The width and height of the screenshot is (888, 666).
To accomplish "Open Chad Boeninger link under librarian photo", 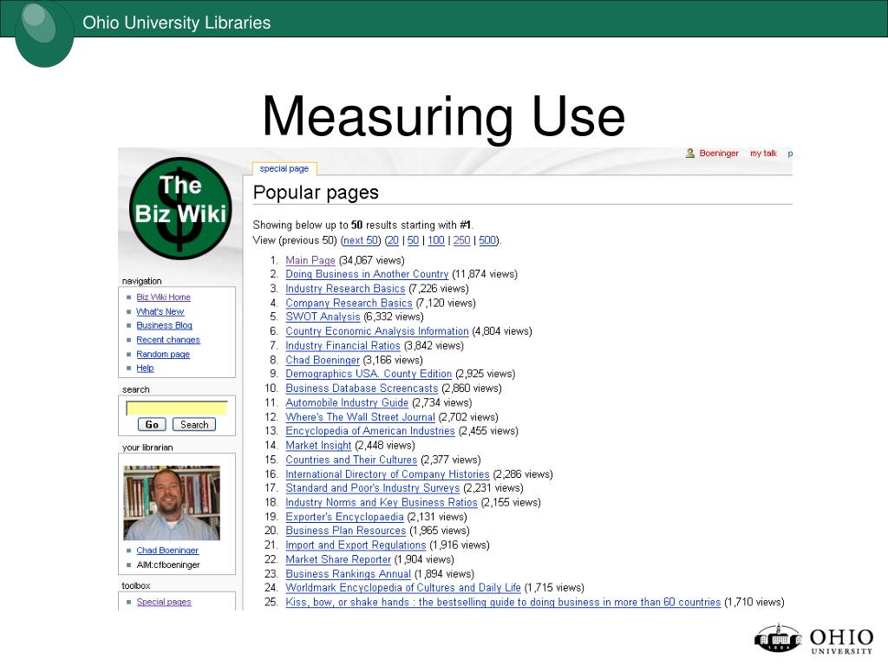I will point(167,551).
